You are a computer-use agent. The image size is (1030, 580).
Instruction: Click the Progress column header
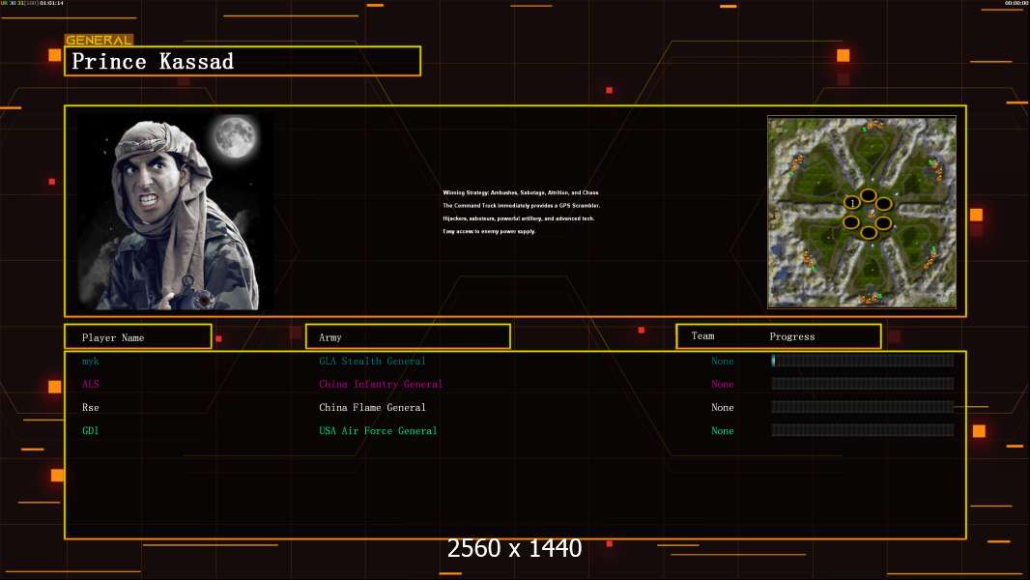click(x=792, y=336)
